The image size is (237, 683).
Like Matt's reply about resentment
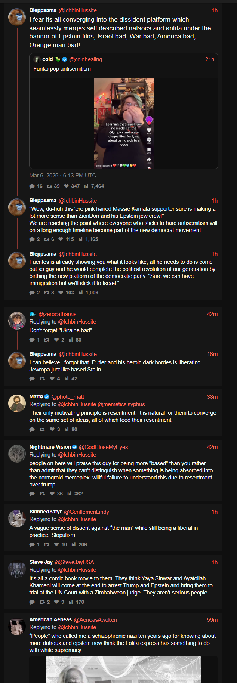point(52,429)
